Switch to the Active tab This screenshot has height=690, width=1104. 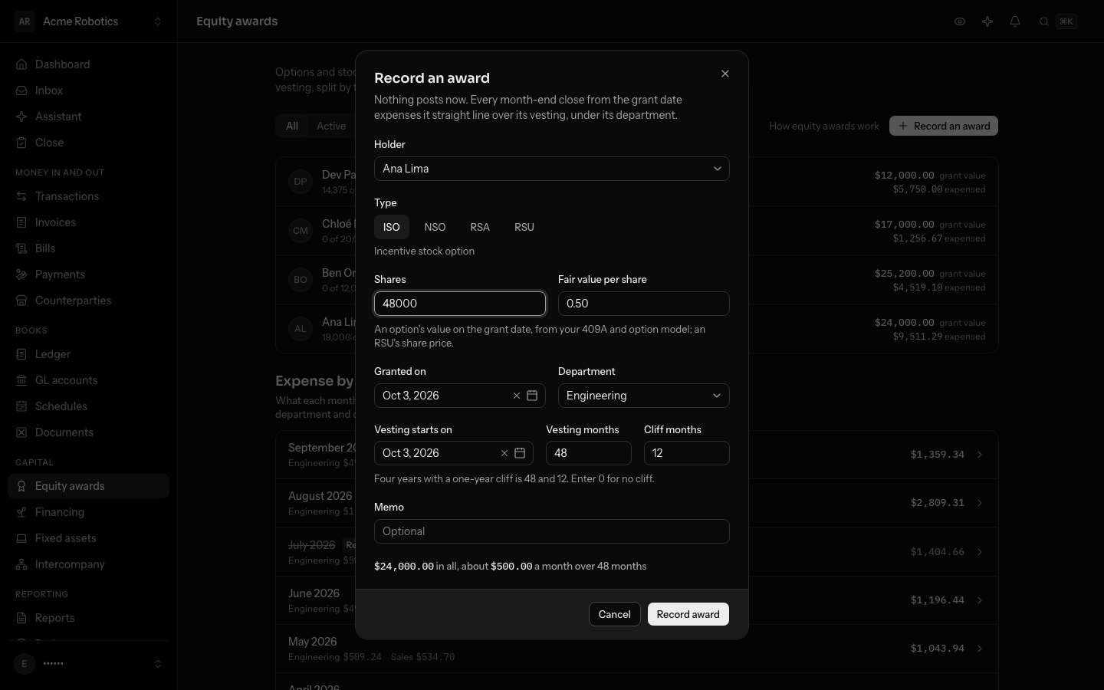point(331,126)
